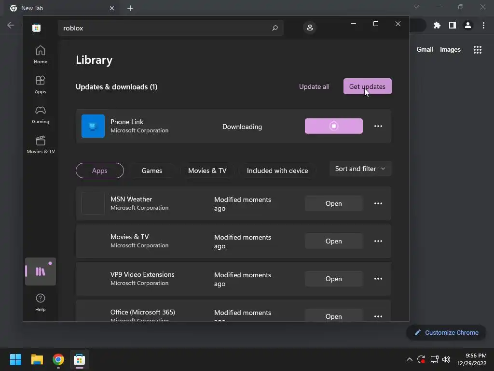
Task: Click the clock and date in taskbar
Action: point(472,359)
